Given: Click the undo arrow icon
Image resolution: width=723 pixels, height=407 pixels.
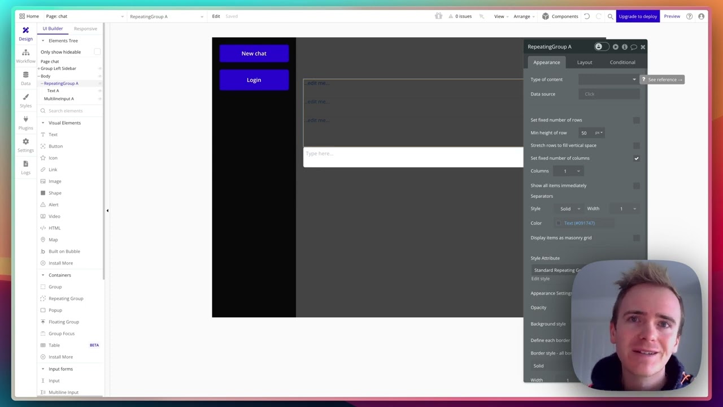Looking at the screenshot, I should tap(587, 16).
